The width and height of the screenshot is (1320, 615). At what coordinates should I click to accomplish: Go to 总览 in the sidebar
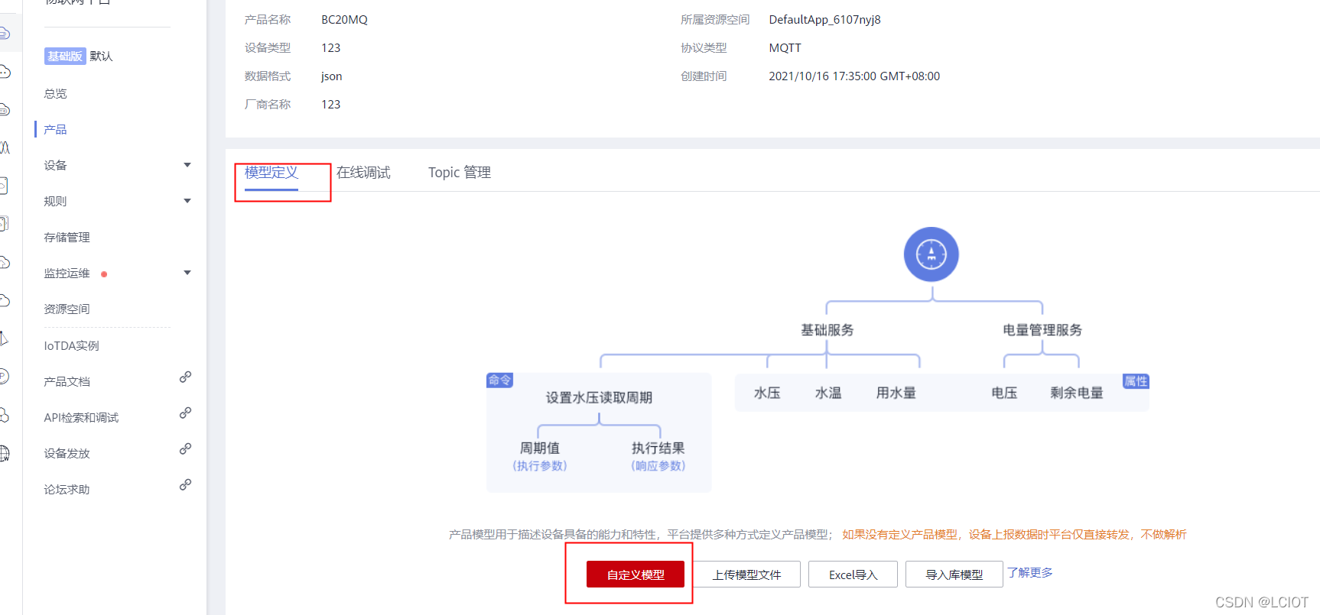[56, 93]
